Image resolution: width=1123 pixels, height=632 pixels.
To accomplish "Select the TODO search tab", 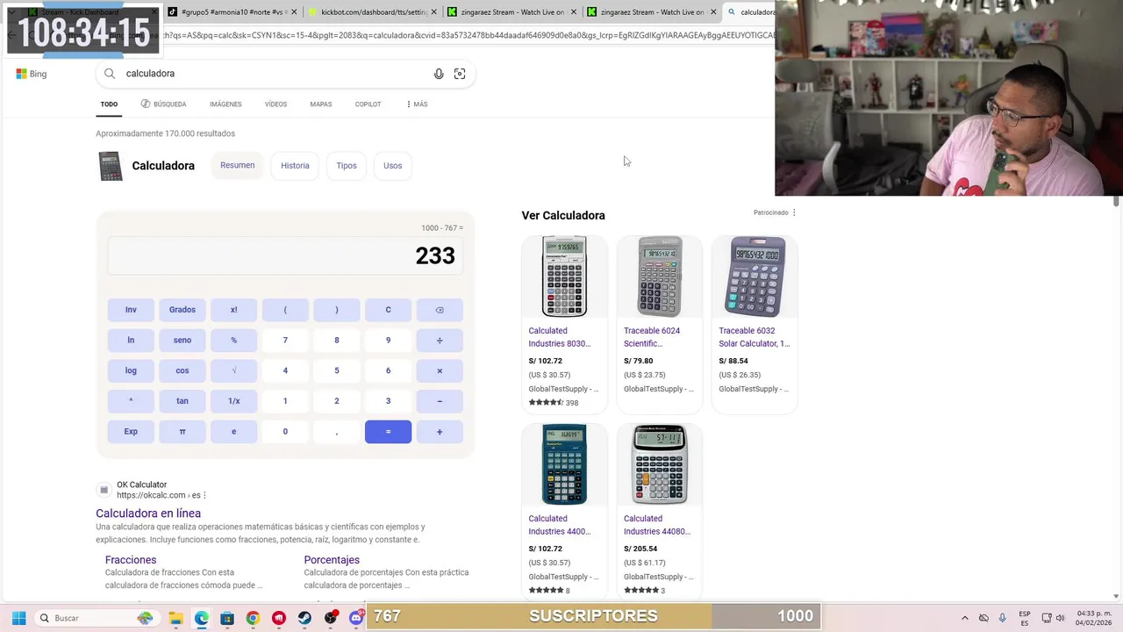I will 109,104.
